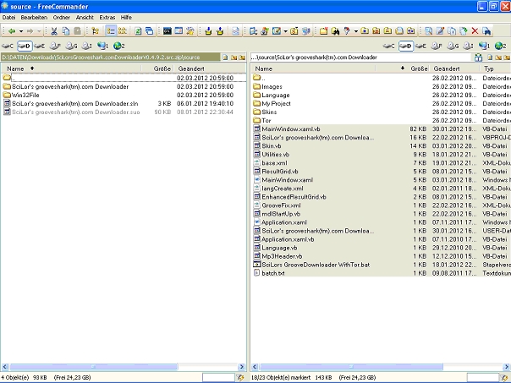The height and width of the screenshot is (383, 511).
Task: Click the red delete X icon
Action: pos(475,31)
